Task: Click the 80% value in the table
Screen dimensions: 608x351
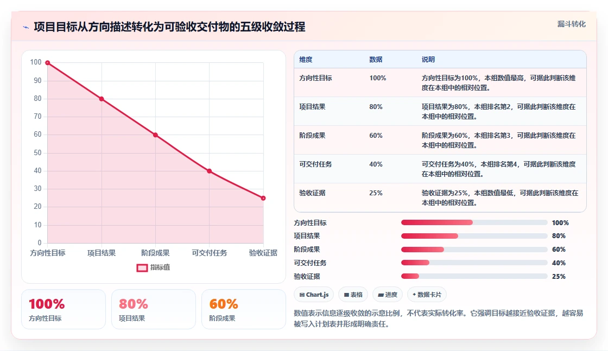Action: (376, 107)
